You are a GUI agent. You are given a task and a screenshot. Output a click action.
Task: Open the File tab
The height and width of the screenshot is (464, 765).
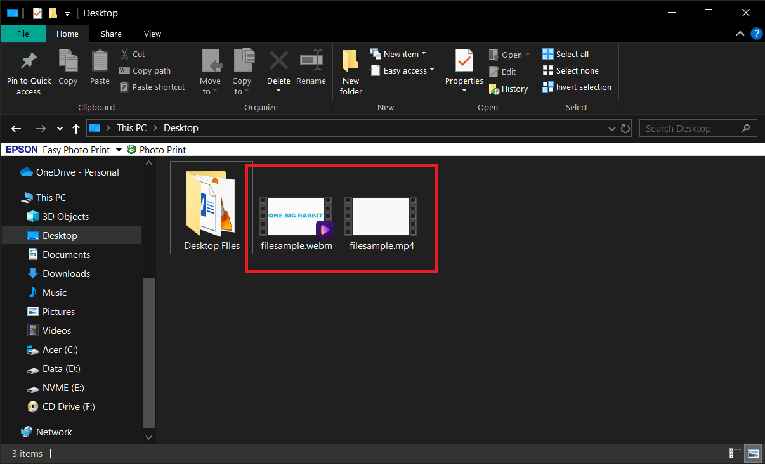pyautogui.click(x=23, y=34)
